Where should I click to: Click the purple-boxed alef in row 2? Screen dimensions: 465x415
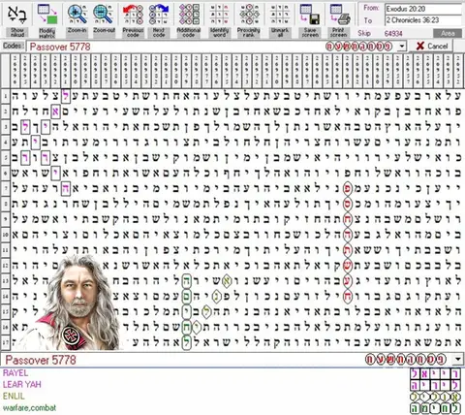[x=55, y=112]
